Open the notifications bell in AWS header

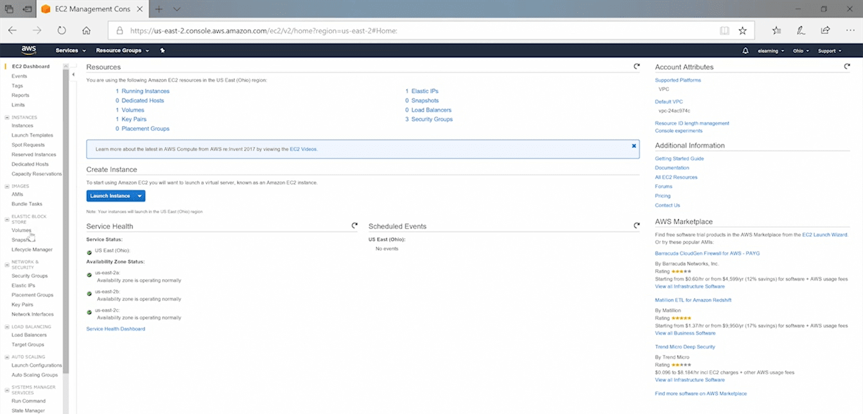[745, 51]
